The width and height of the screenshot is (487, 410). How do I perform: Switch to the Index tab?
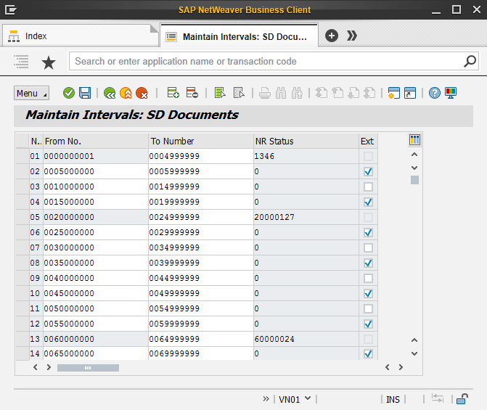click(80, 36)
